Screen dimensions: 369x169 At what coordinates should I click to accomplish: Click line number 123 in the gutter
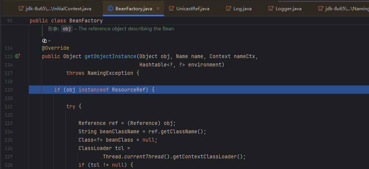[x=8, y=123]
